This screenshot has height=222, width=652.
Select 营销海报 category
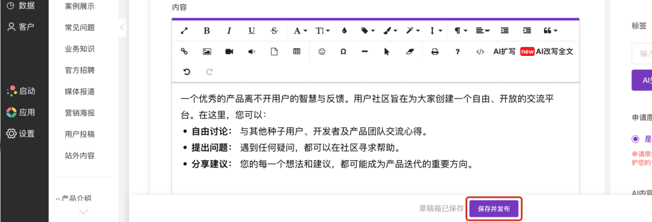pos(80,113)
